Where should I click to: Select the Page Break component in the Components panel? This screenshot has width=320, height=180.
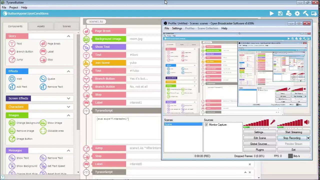50,44
